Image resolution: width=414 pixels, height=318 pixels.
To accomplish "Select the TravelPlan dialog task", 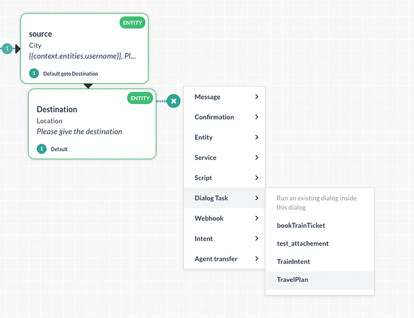I will point(293,279).
